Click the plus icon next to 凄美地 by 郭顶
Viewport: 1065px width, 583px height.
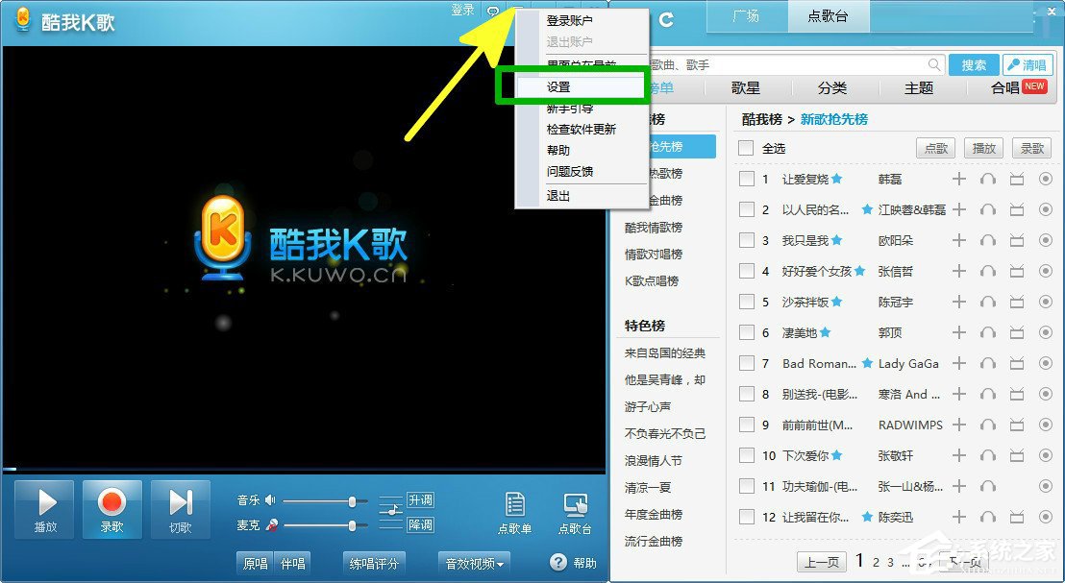[x=960, y=332]
